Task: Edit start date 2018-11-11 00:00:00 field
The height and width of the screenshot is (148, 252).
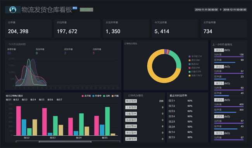Action: click(206, 10)
